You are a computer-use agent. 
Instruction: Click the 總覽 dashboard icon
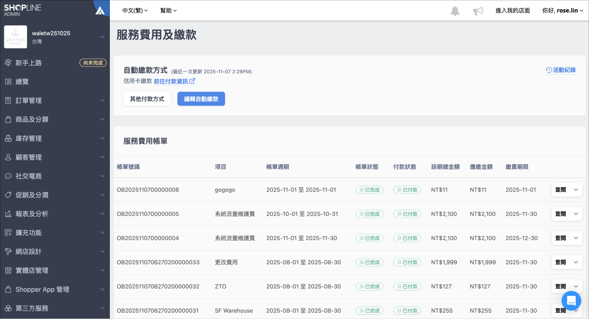(8, 82)
